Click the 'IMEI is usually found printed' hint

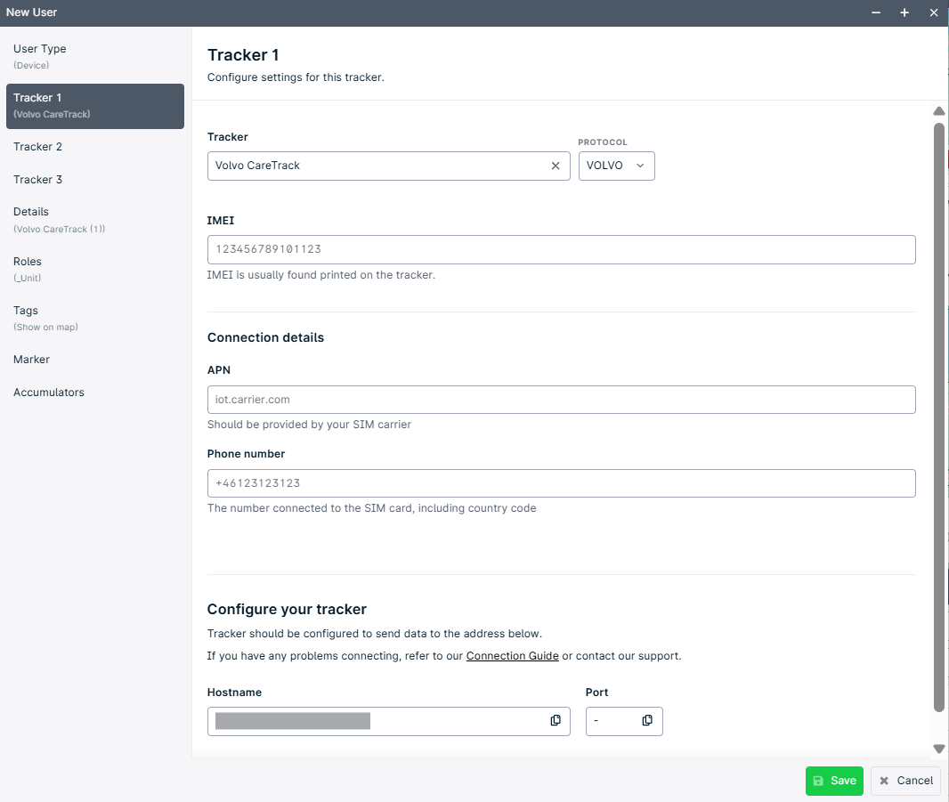click(x=321, y=275)
